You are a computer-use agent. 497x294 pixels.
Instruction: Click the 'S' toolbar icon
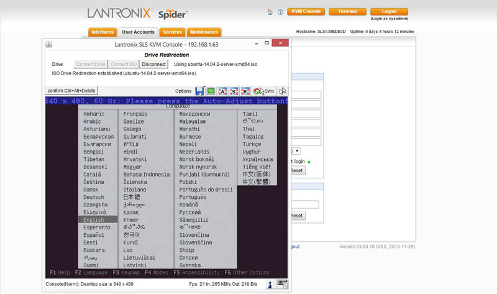(x=234, y=91)
